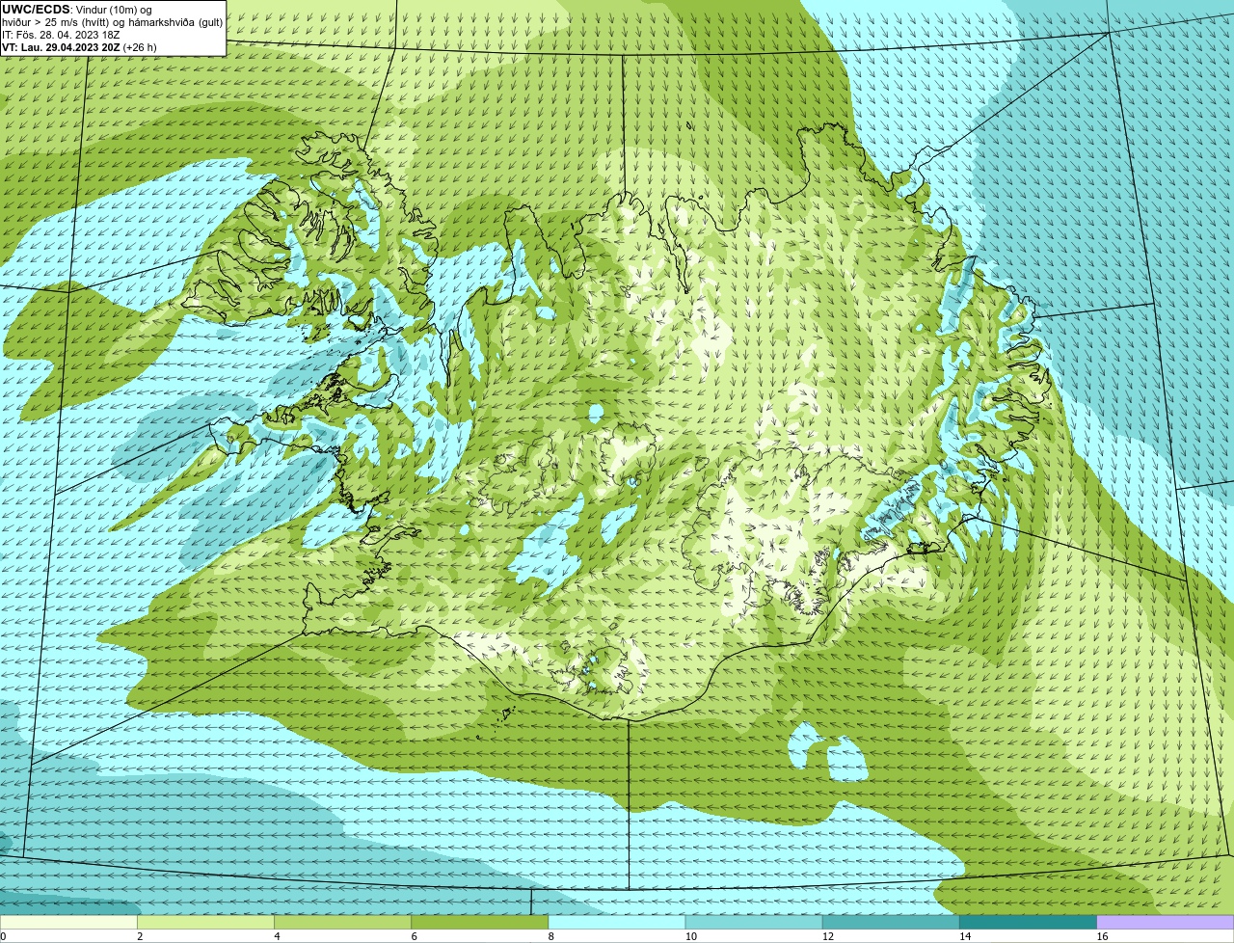Click the 12–14 m/s teal legend swatch

click(x=891, y=923)
